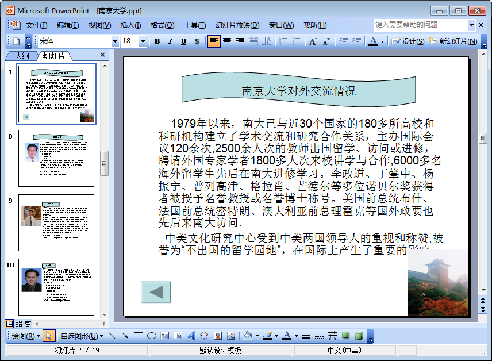The width and height of the screenshot is (492, 361).
Task: Open the 窗口 menu
Action: click(x=281, y=25)
